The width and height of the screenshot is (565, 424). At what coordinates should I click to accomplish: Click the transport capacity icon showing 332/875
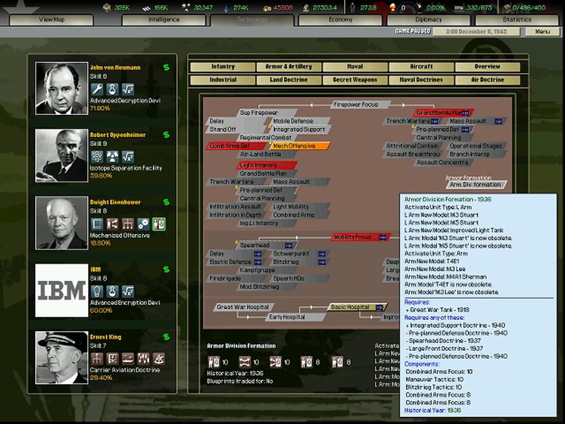[458, 8]
